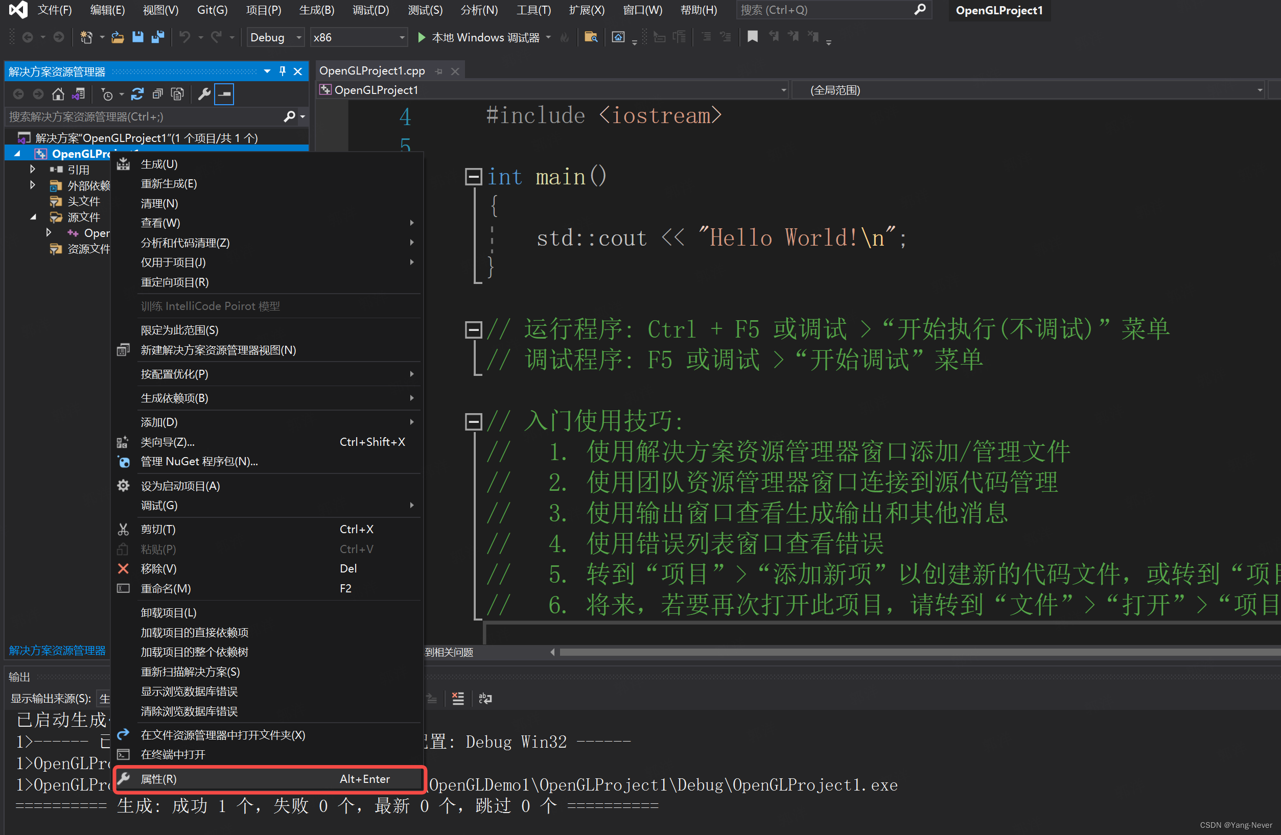Open Solution Explorer window options dropdown
The width and height of the screenshot is (1281, 835).
point(267,71)
